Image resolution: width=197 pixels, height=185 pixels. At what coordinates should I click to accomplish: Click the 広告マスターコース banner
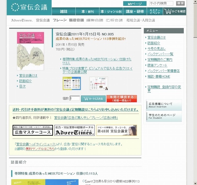tap(33, 130)
